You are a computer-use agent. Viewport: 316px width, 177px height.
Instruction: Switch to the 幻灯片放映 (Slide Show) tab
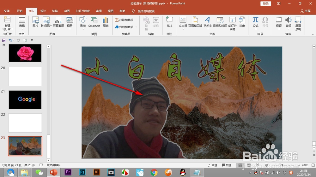pos(82,11)
